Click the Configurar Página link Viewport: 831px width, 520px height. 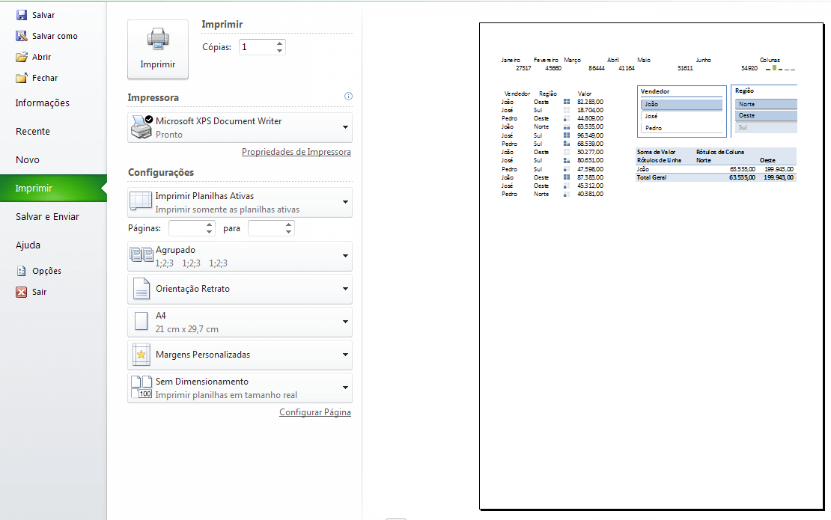coord(314,412)
